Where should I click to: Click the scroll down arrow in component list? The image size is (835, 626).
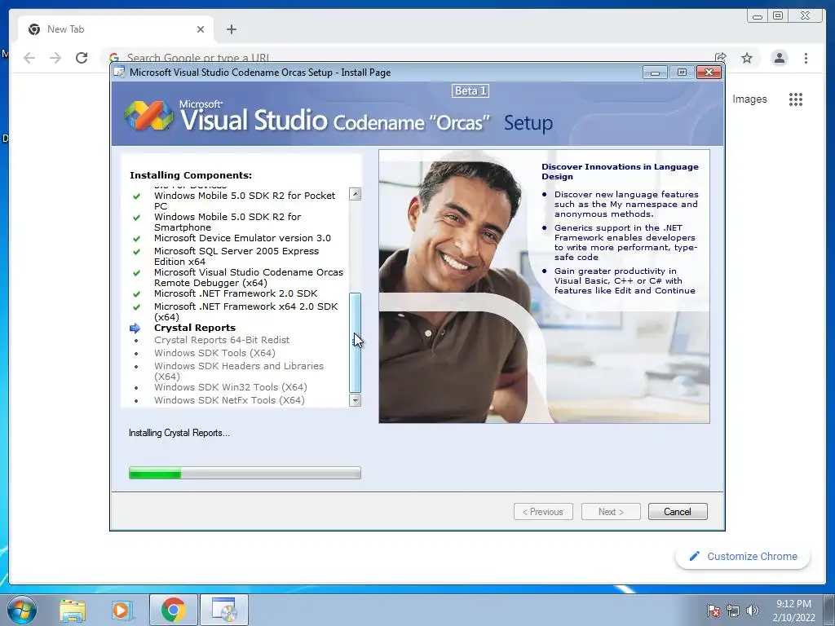(x=356, y=400)
